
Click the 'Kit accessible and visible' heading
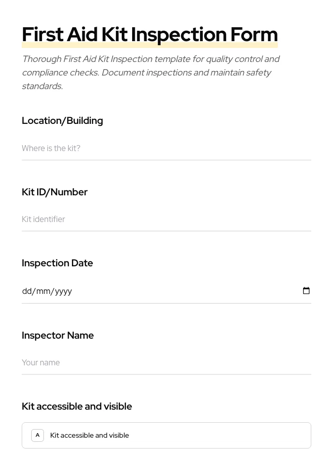point(76,406)
